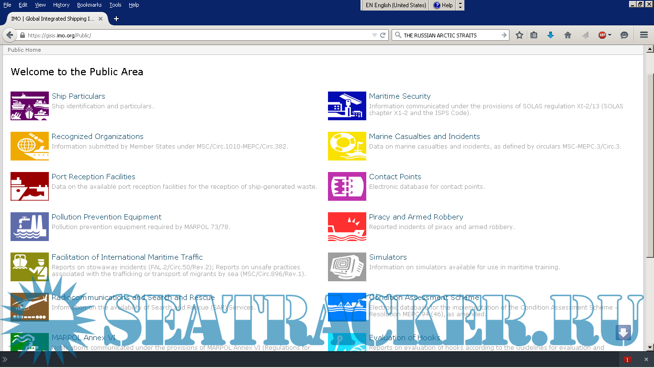The height and width of the screenshot is (368, 654).
Task: Select the Pollution Prevention Equipment icon
Action: 30,227
